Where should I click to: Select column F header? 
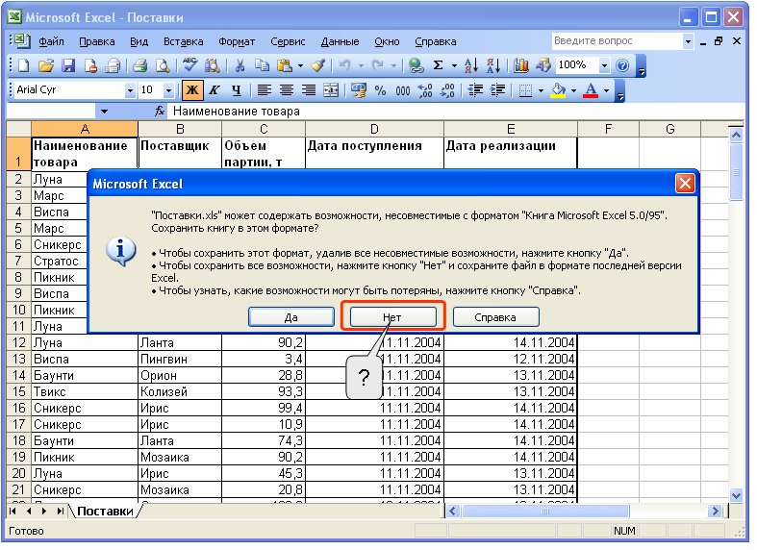(x=608, y=129)
